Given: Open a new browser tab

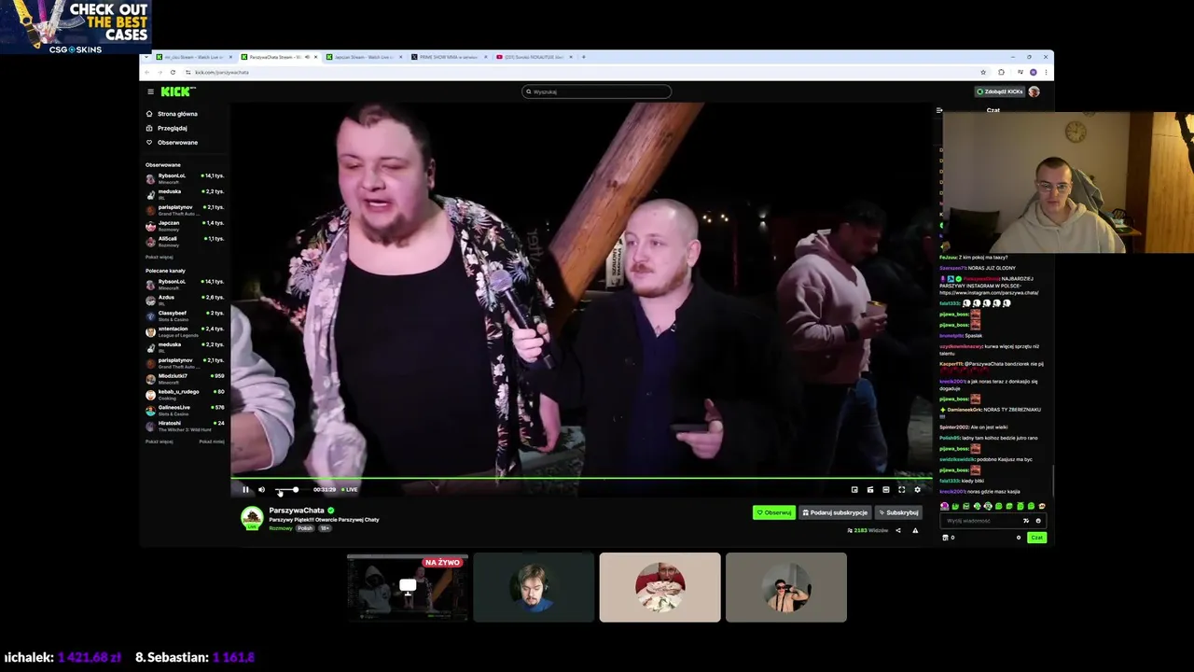Looking at the screenshot, I should tap(584, 57).
